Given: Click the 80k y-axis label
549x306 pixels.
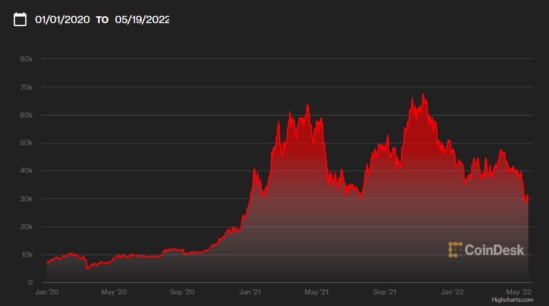Looking at the screenshot, I should point(27,59).
